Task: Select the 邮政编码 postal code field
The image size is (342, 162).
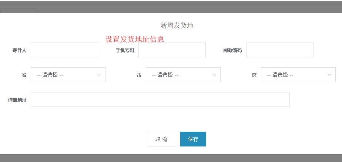Action: click(279, 50)
